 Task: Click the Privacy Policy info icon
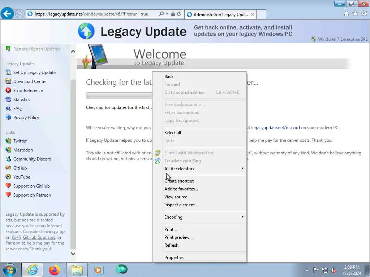tap(8, 117)
